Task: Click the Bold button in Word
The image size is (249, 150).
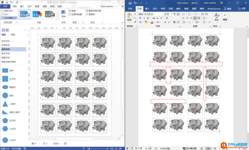Action: click(x=140, y=18)
